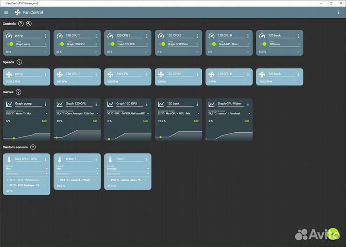Open the hamburger menu in the header
This screenshot has height=247, width=346.
(x=6, y=12)
